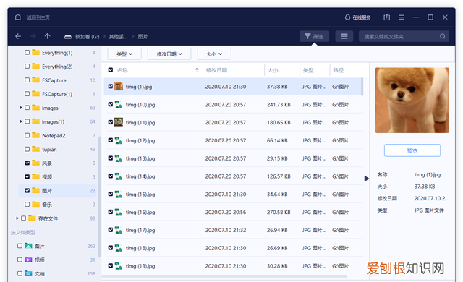Viewport: 463px width, 282px height.
Task: Sort by type column header
Action: click(308, 70)
